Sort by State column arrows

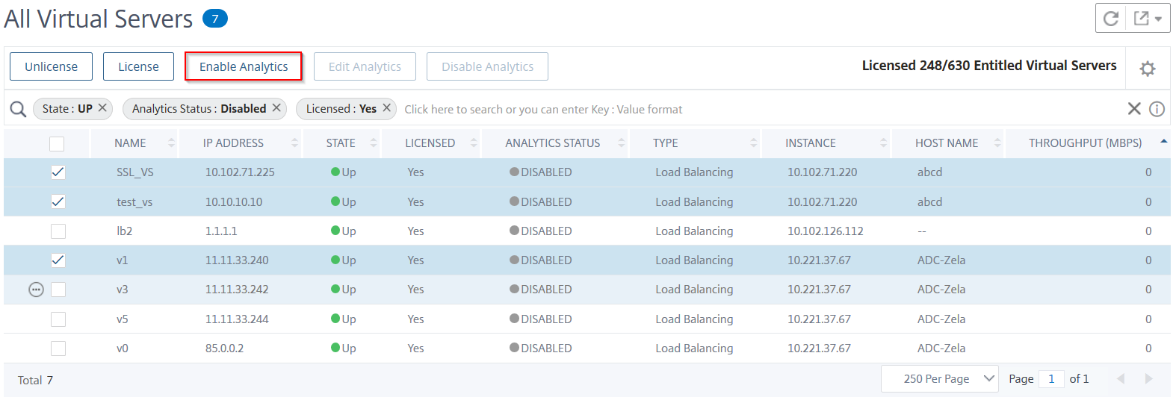coord(374,143)
